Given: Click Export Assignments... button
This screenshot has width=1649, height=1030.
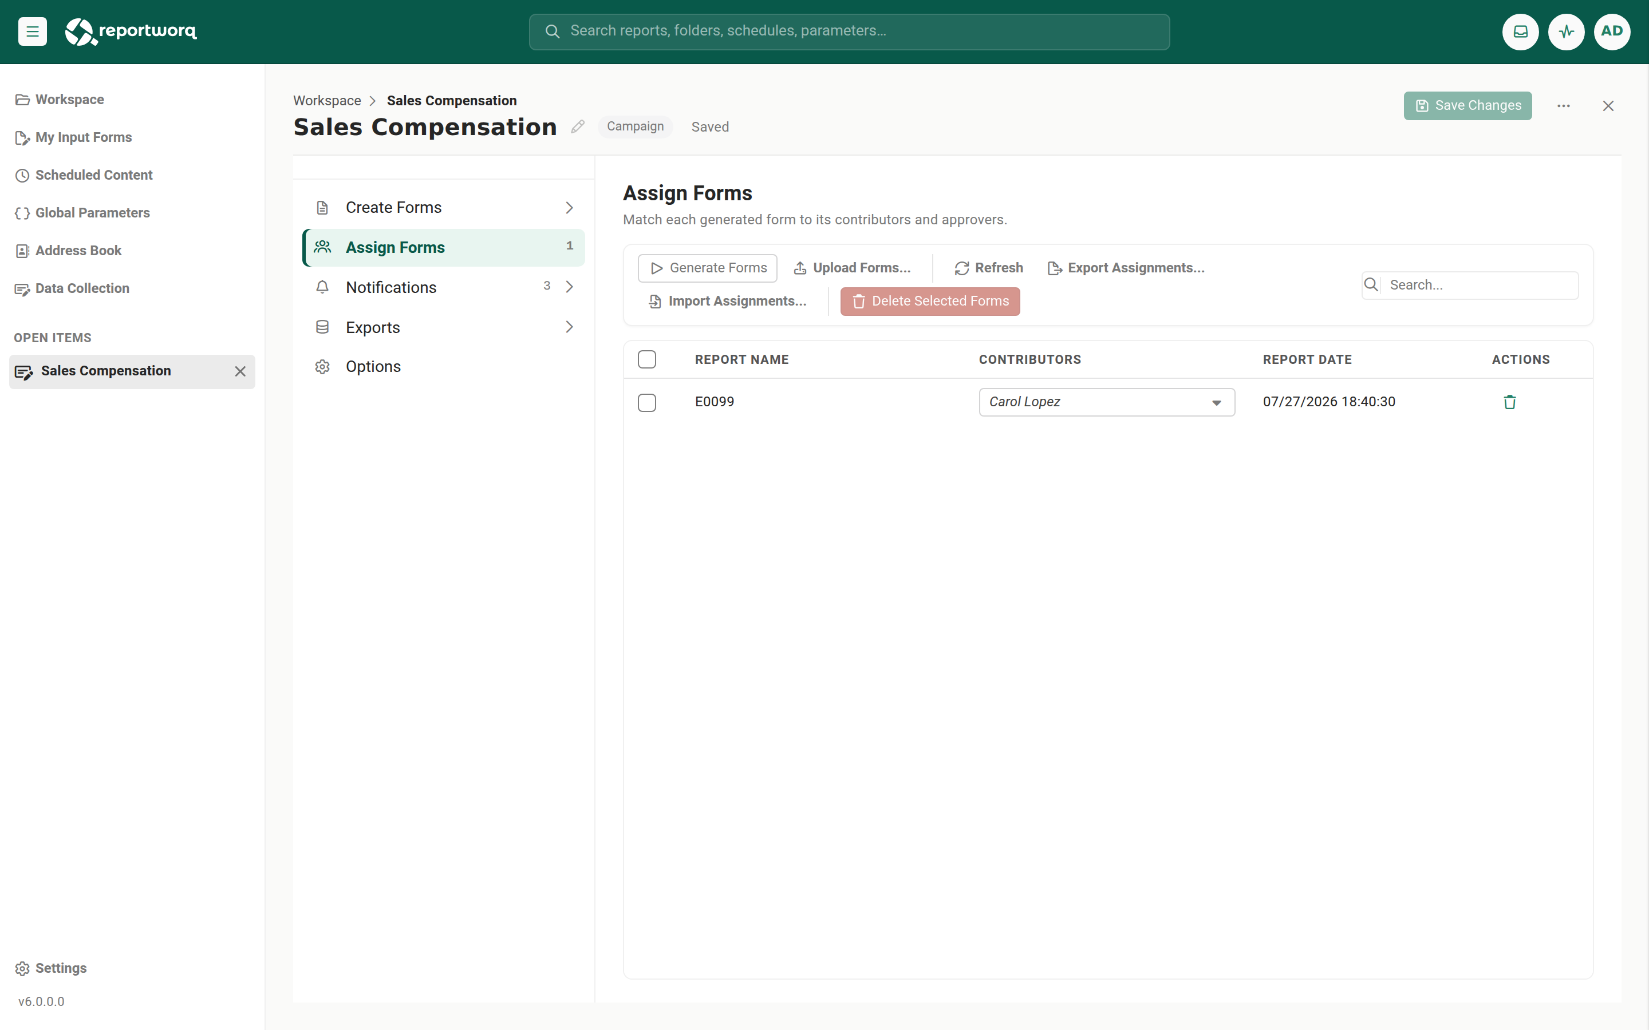Looking at the screenshot, I should (x=1126, y=268).
